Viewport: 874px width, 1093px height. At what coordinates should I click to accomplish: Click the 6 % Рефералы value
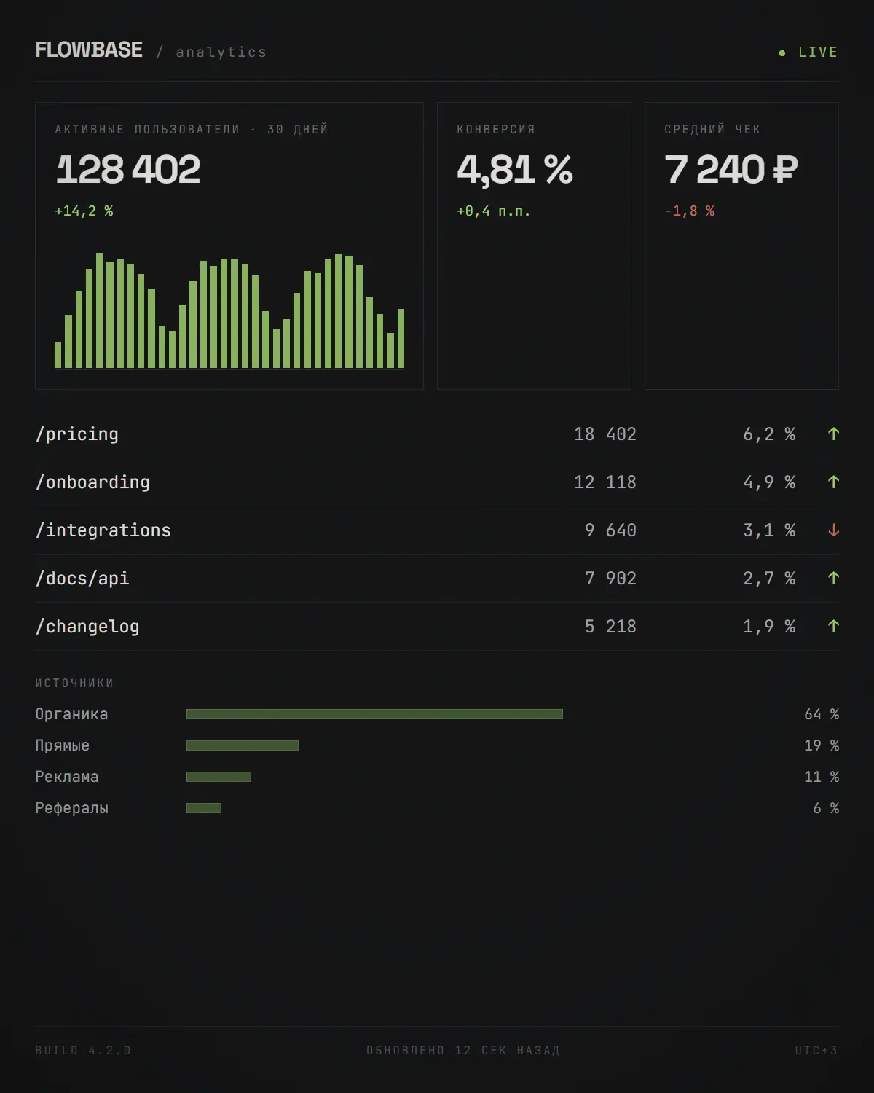point(826,808)
